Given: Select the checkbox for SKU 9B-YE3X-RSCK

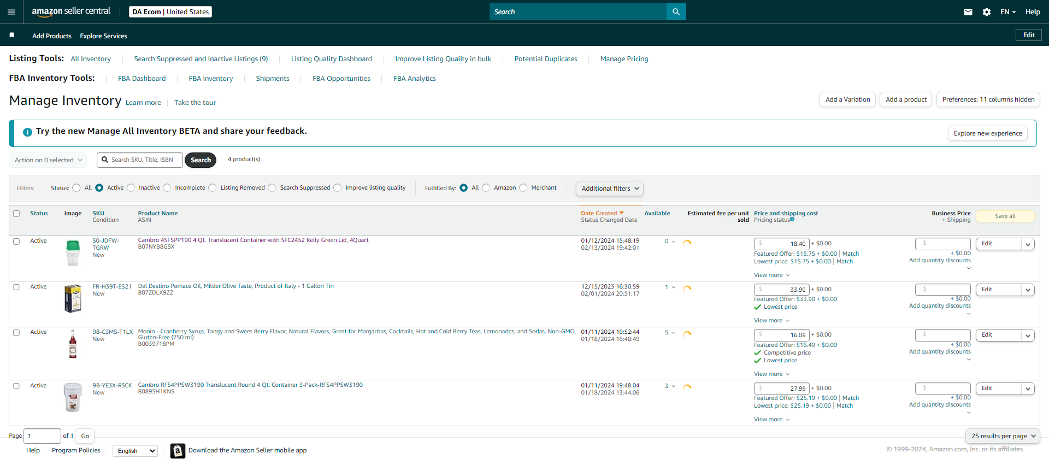Looking at the screenshot, I should coord(16,386).
